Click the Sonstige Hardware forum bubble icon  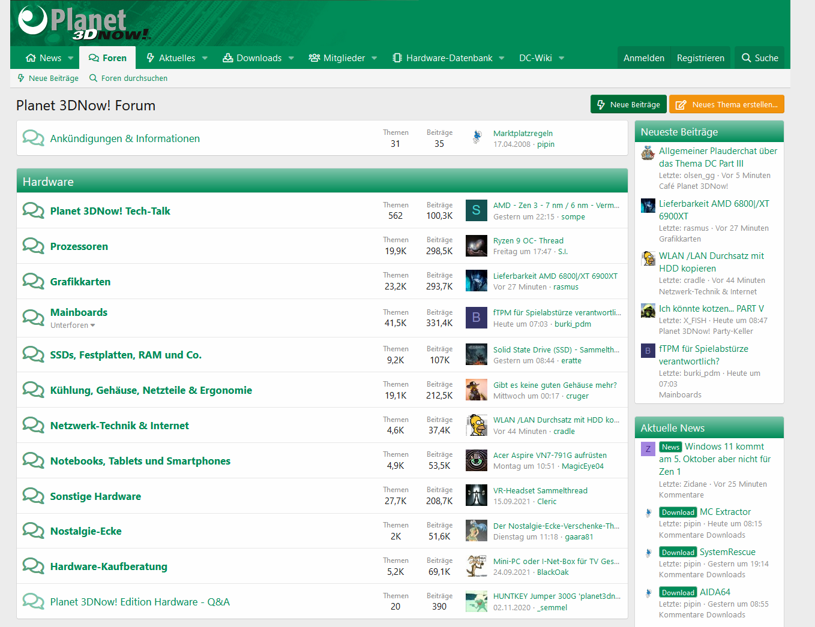pyautogui.click(x=34, y=496)
